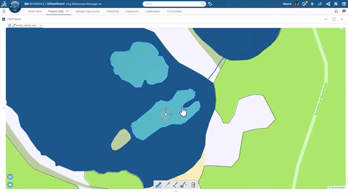Viewport: 348px width, 195px height.
Task: Switch to the Referential tab
Action: 112,11
